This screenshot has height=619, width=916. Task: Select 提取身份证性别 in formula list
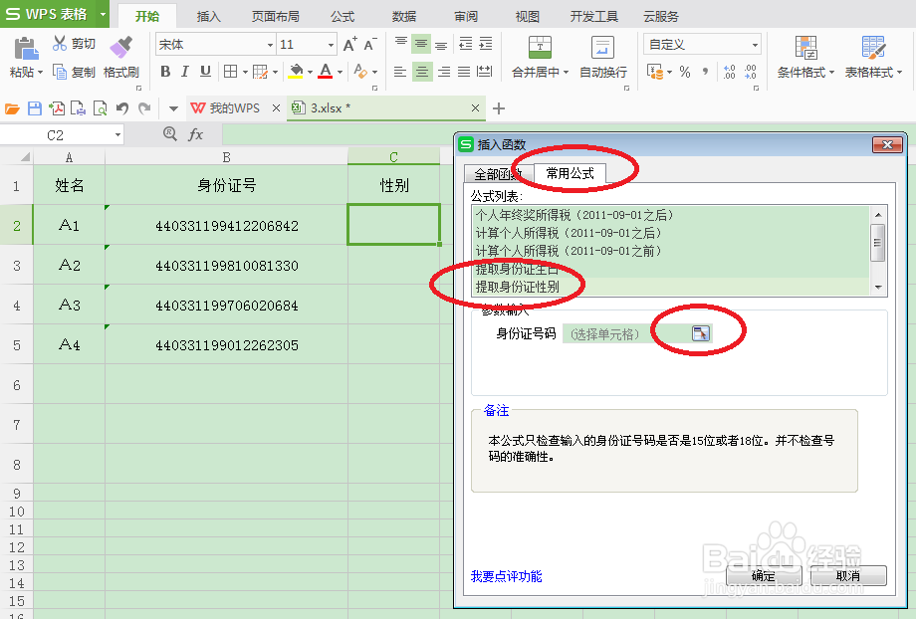click(x=671, y=287)
